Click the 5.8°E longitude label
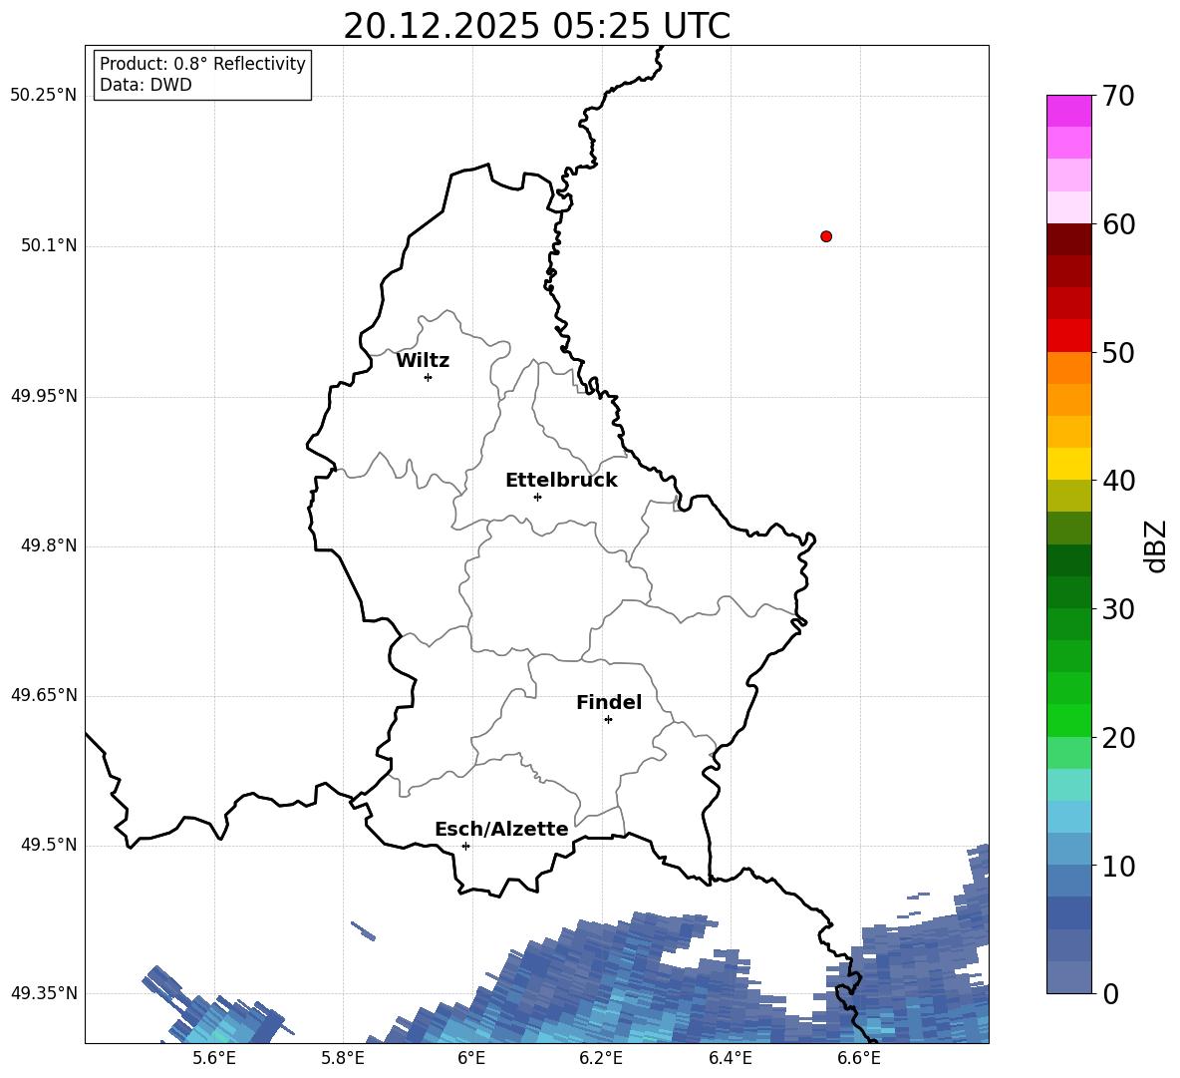 pyautogui.click(x=343, y=1058)
